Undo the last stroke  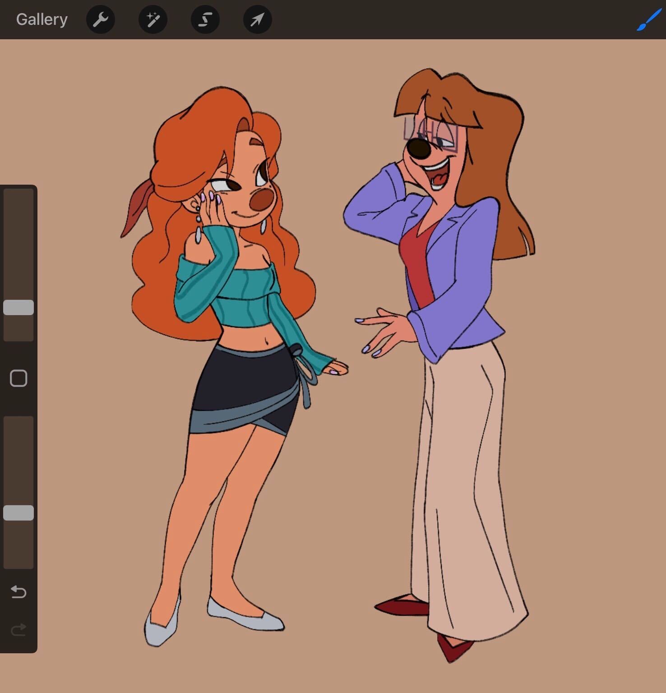coord(18,591)
